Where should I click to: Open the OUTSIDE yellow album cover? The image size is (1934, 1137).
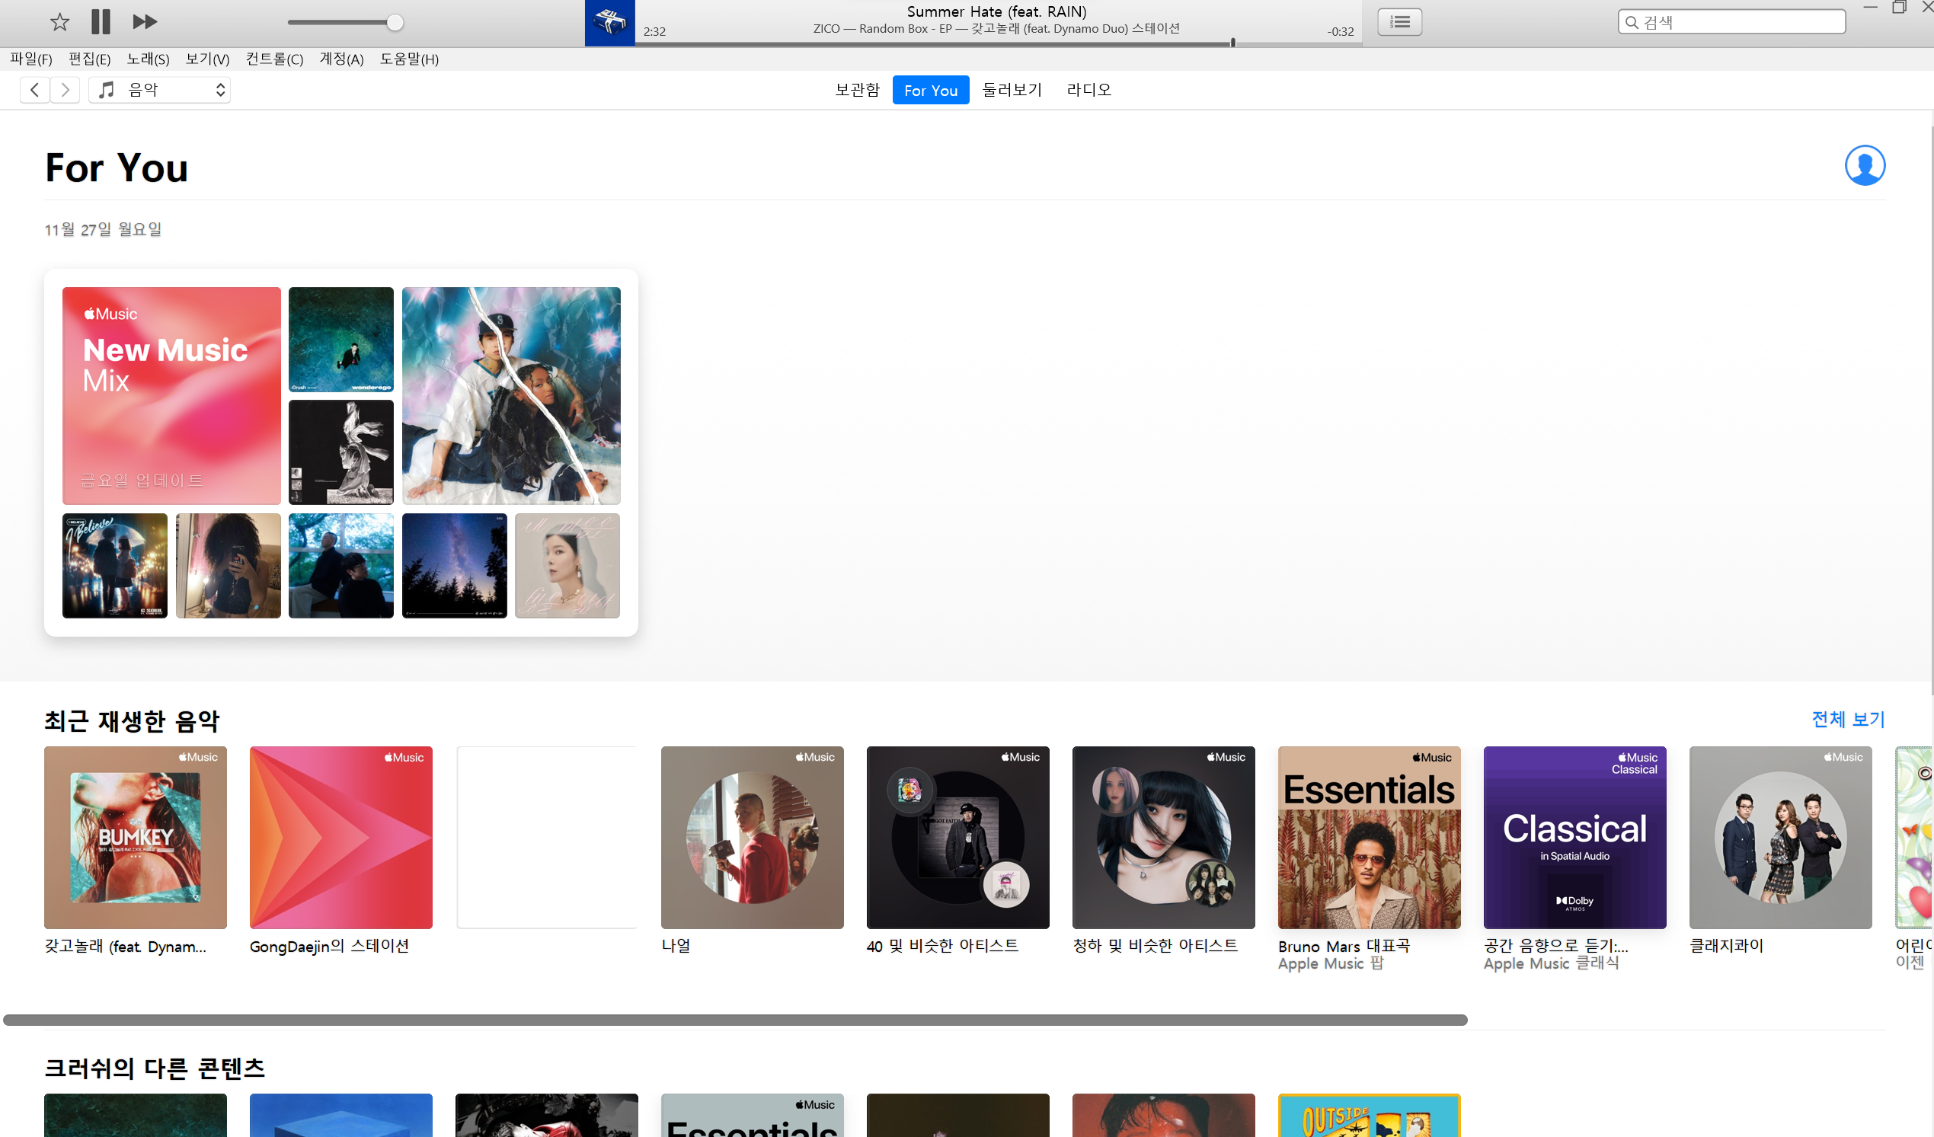coord(1369,1115)
